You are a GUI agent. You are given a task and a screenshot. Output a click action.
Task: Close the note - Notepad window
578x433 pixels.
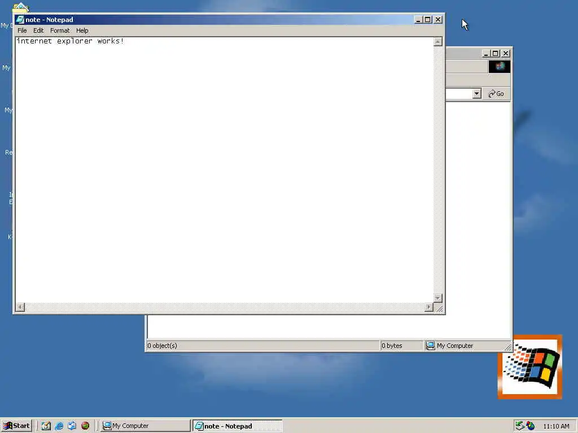(x=438, y=20)
